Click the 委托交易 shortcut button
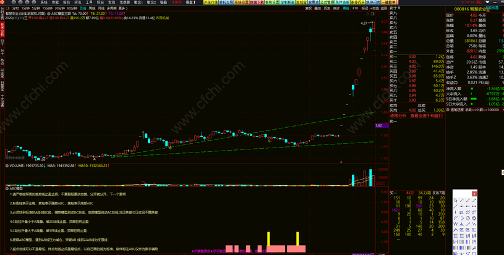 coord(226,2)
